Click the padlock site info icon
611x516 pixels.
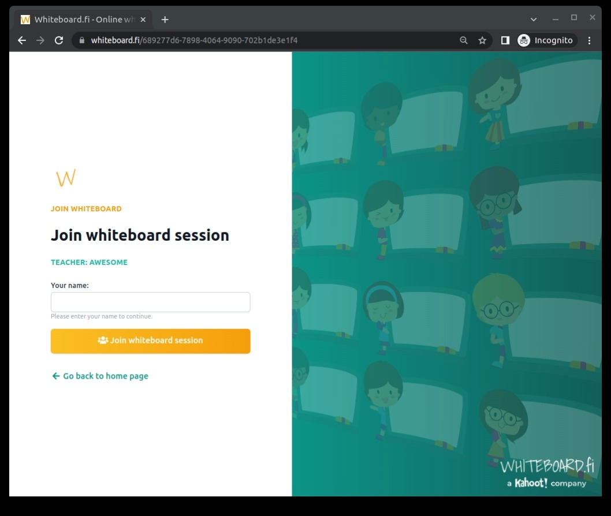point(81,40)
